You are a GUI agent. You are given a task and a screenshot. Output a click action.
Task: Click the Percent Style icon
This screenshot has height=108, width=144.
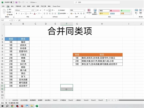(x=76, y=14)
